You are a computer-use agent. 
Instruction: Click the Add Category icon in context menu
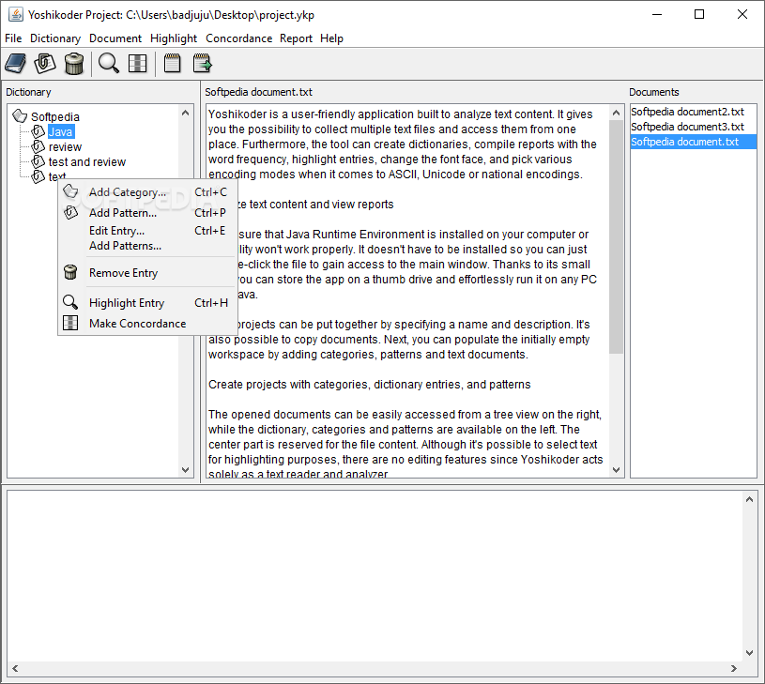tap(70, 191)
